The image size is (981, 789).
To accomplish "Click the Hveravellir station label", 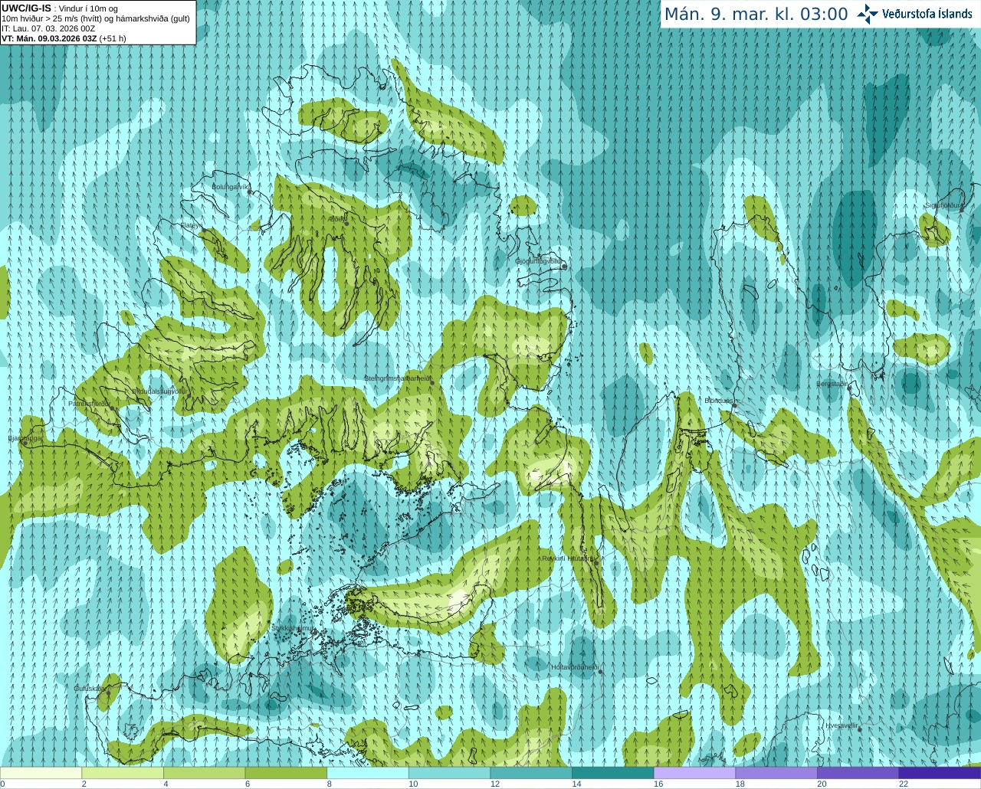I will [x=842, y=725].
